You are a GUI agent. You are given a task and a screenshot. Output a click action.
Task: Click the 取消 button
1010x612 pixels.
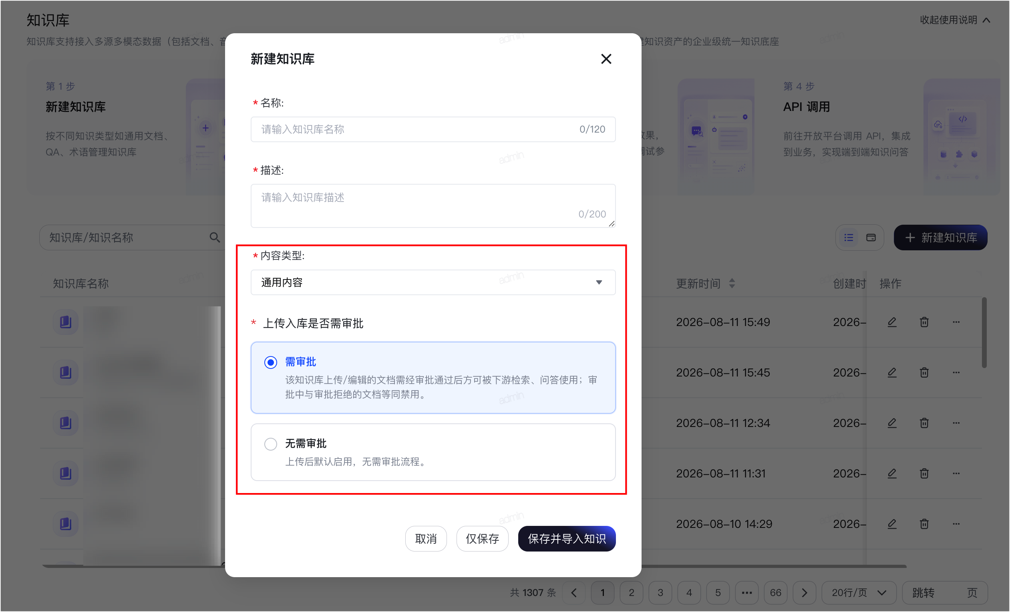(x=426, y=539)
